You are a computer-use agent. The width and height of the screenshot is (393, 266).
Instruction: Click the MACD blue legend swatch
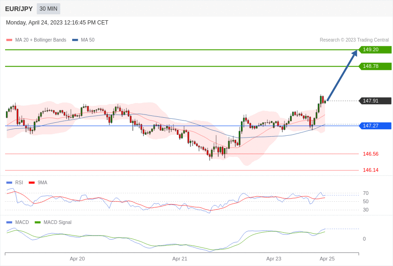coord(9,222)
